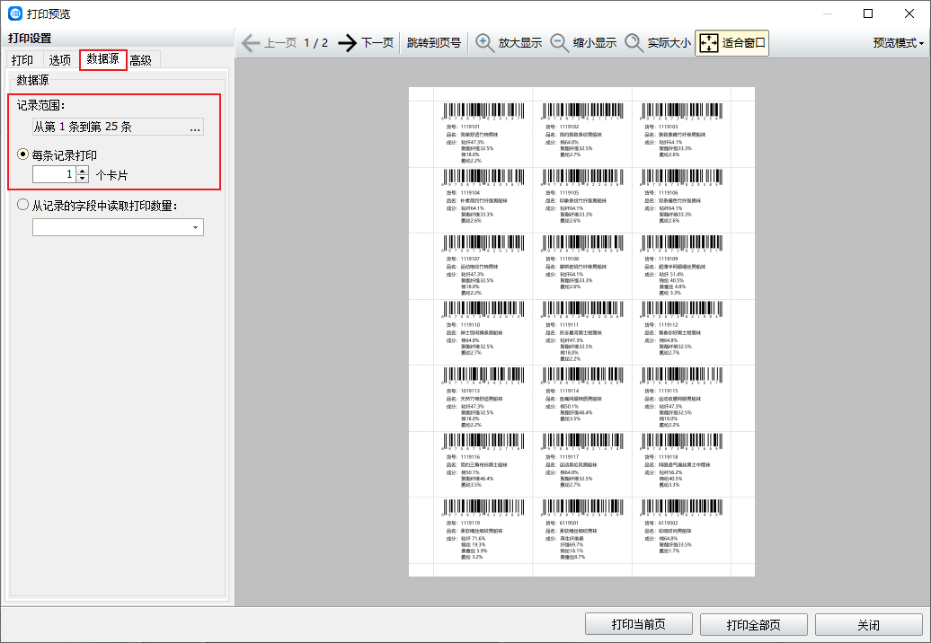
Task: Click the page indicator 1 / 2
Action: pyautogui.click(x=316, y=43)
